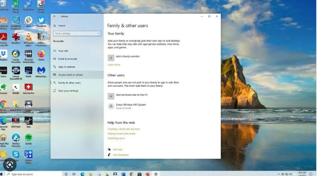Click Cortana circle on taskbar
The height and width of the screenshot is (176, 317).
point(66,174)
